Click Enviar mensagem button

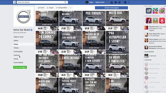112,8
